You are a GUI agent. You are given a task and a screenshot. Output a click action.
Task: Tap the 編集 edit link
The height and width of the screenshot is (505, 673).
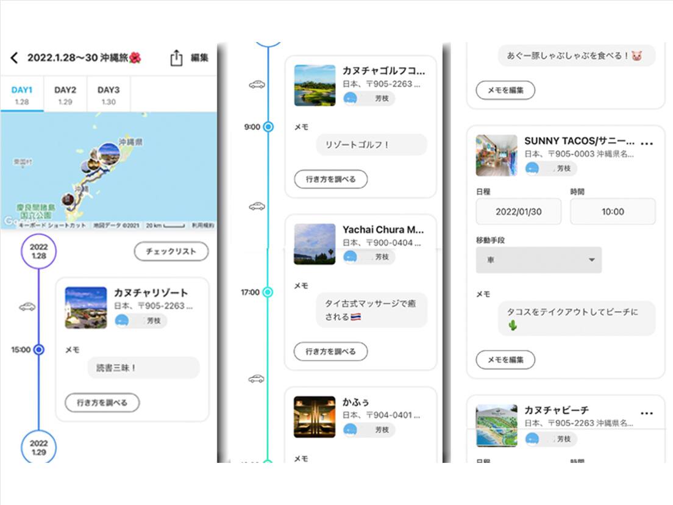(x=199, y=58)
